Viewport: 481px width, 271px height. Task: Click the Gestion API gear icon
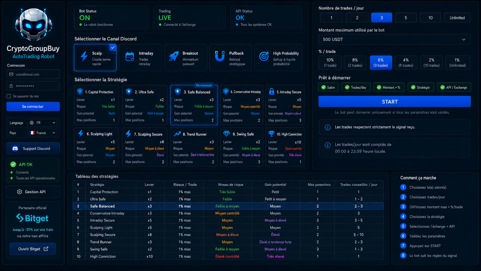(20, 192)
